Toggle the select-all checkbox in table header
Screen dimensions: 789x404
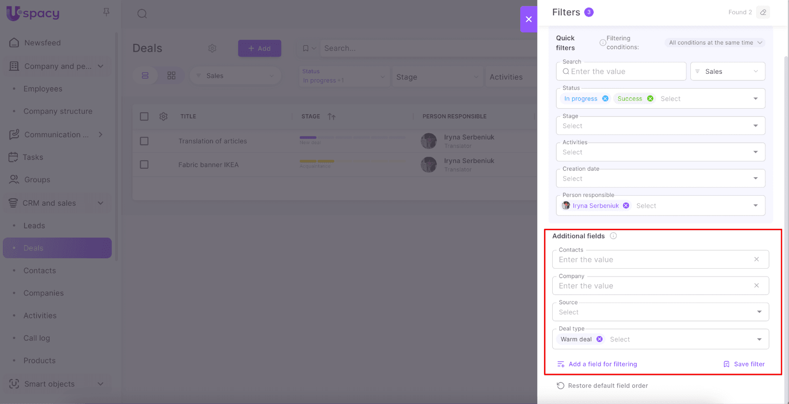pyautogui.click(x=144, y=117)
